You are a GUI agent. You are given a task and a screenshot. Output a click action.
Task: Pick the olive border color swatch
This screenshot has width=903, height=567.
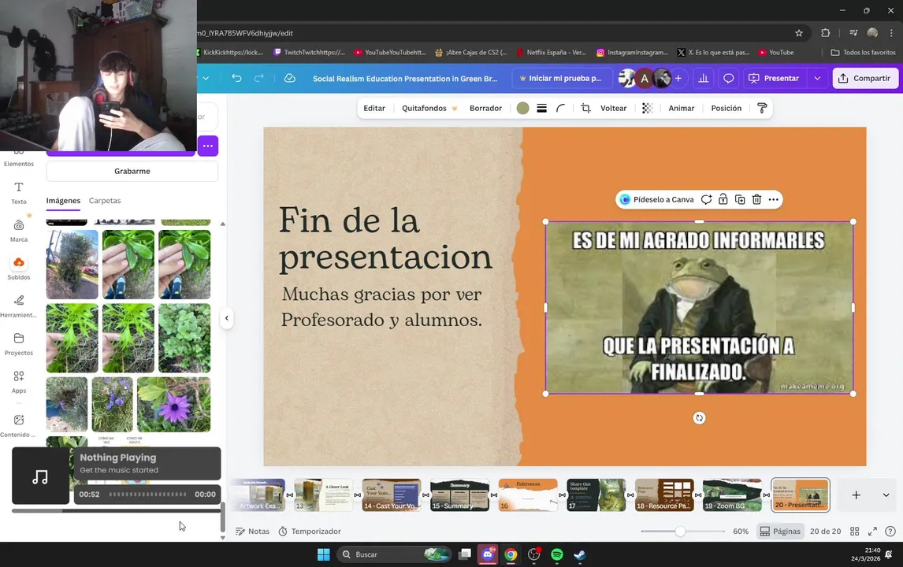pos(523,108)
